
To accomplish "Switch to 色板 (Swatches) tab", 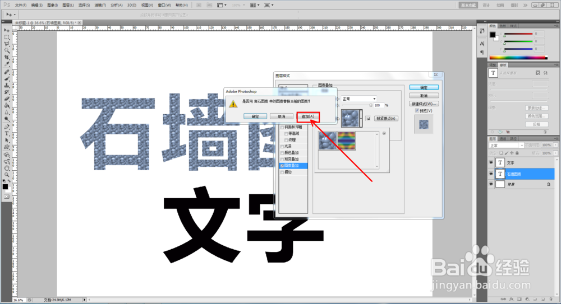I will tap(503, 26).
